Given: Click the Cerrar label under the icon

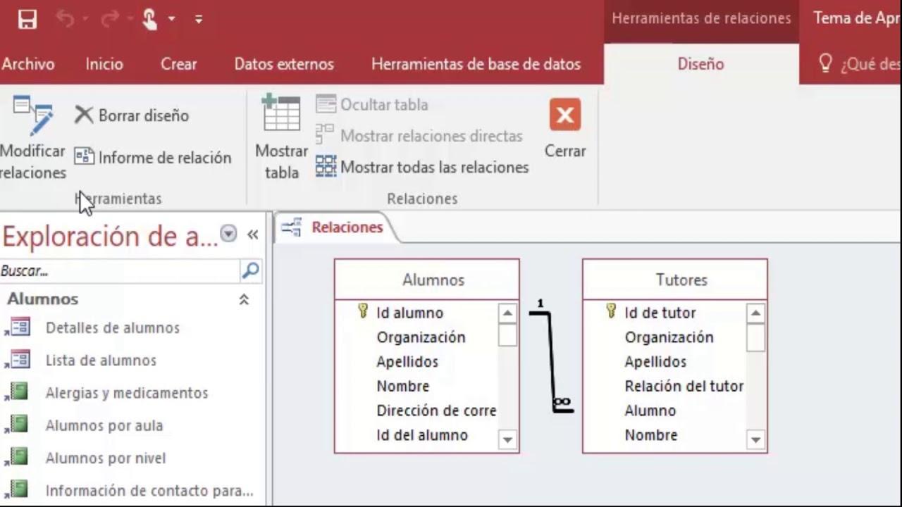Looking at the screenshot, I should click(x=565, y=151).
